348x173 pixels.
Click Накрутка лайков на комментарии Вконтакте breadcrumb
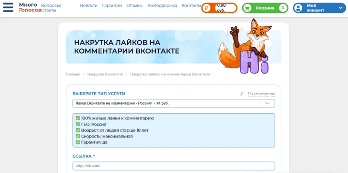(170, 74)
